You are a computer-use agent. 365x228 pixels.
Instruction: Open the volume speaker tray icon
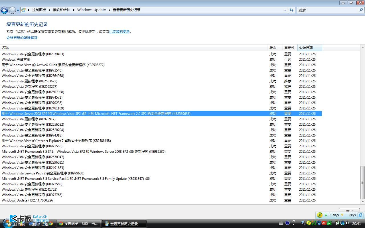[x=347, y=223]
